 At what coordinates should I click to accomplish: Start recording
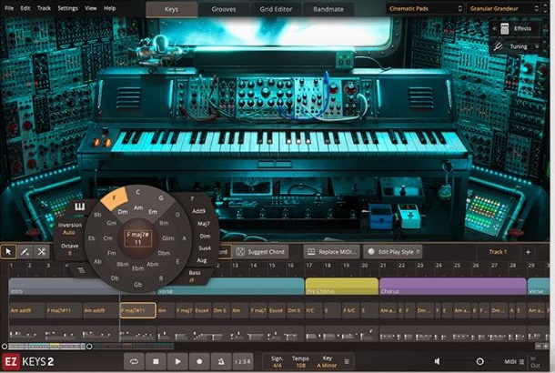199,361
